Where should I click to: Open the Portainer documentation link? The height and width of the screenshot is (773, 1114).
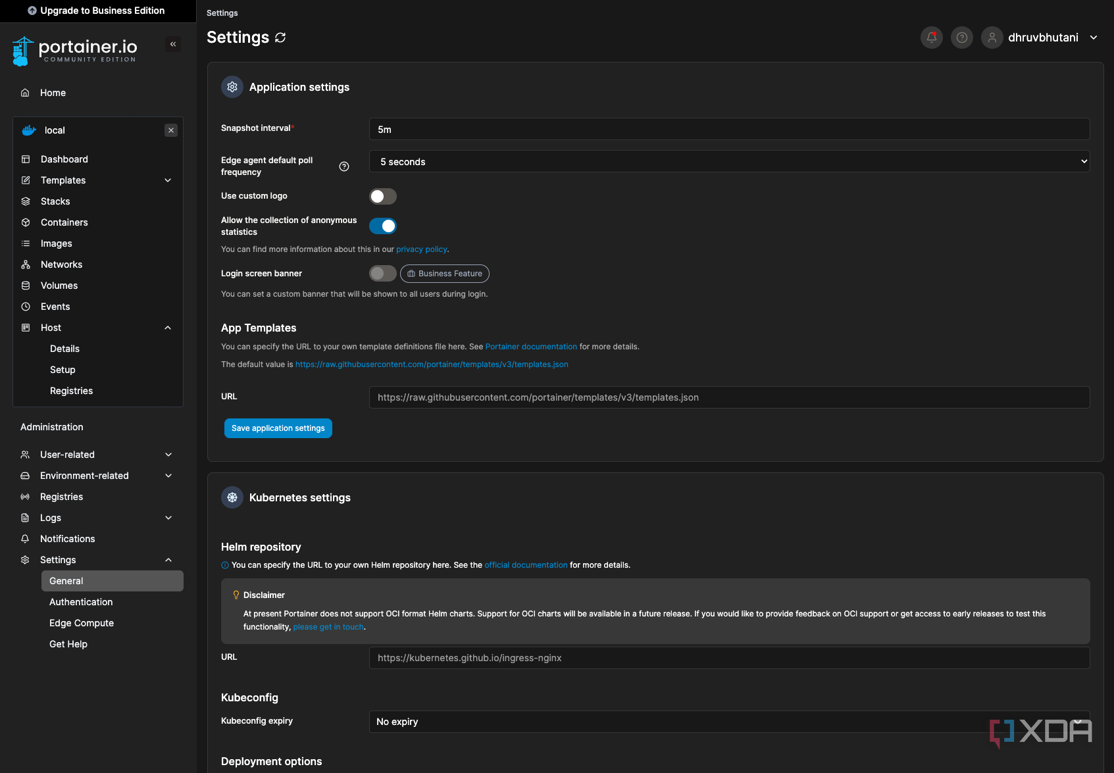[x=531, y=347]
